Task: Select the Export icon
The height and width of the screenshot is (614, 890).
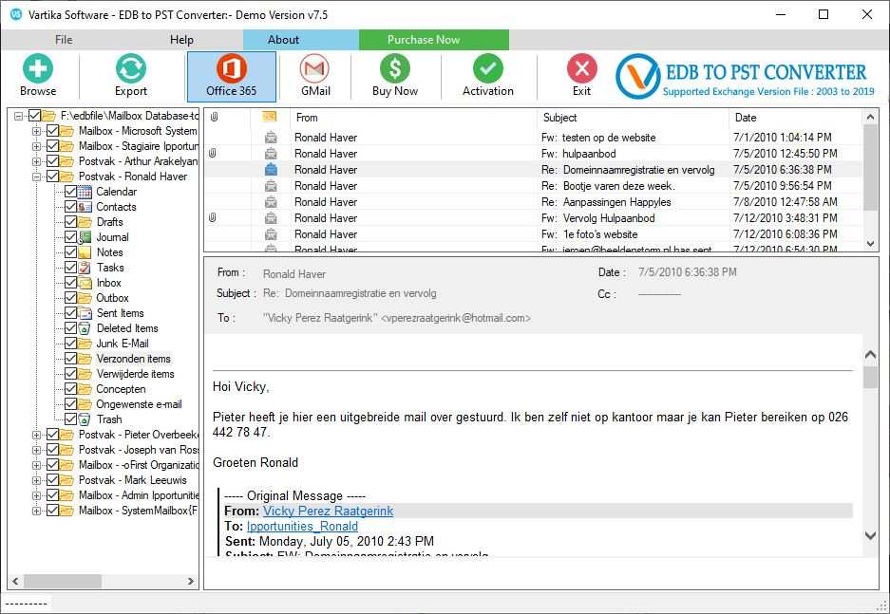Action: coord(130,76)
